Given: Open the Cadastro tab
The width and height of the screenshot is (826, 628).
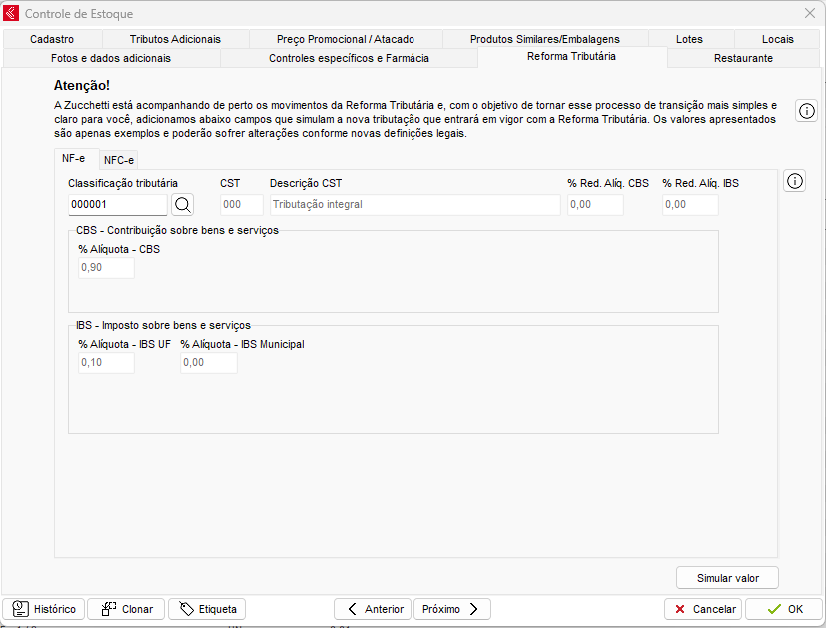Looking at the screenshot, I should [x=52, y=39].
